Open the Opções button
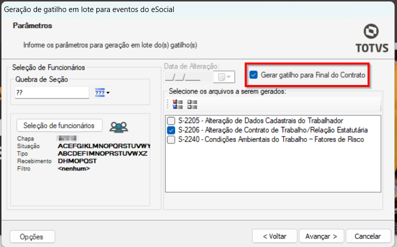 pyautogui.click(x=32, y=236)
